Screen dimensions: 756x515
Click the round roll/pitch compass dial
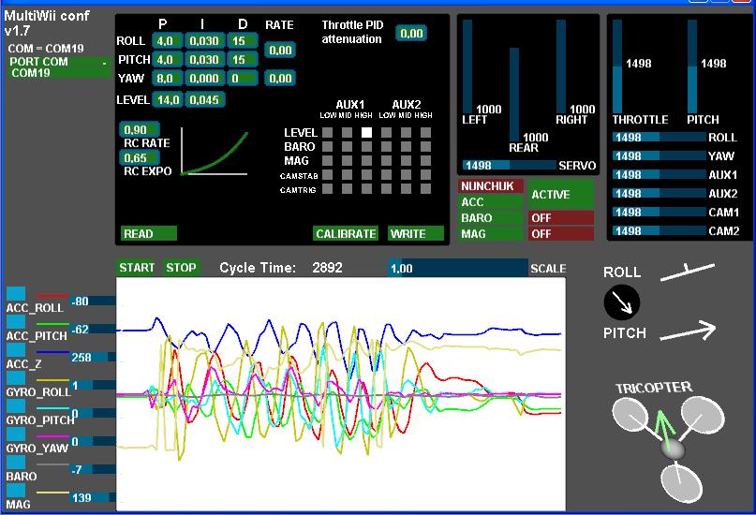click(x=622, y=302)
